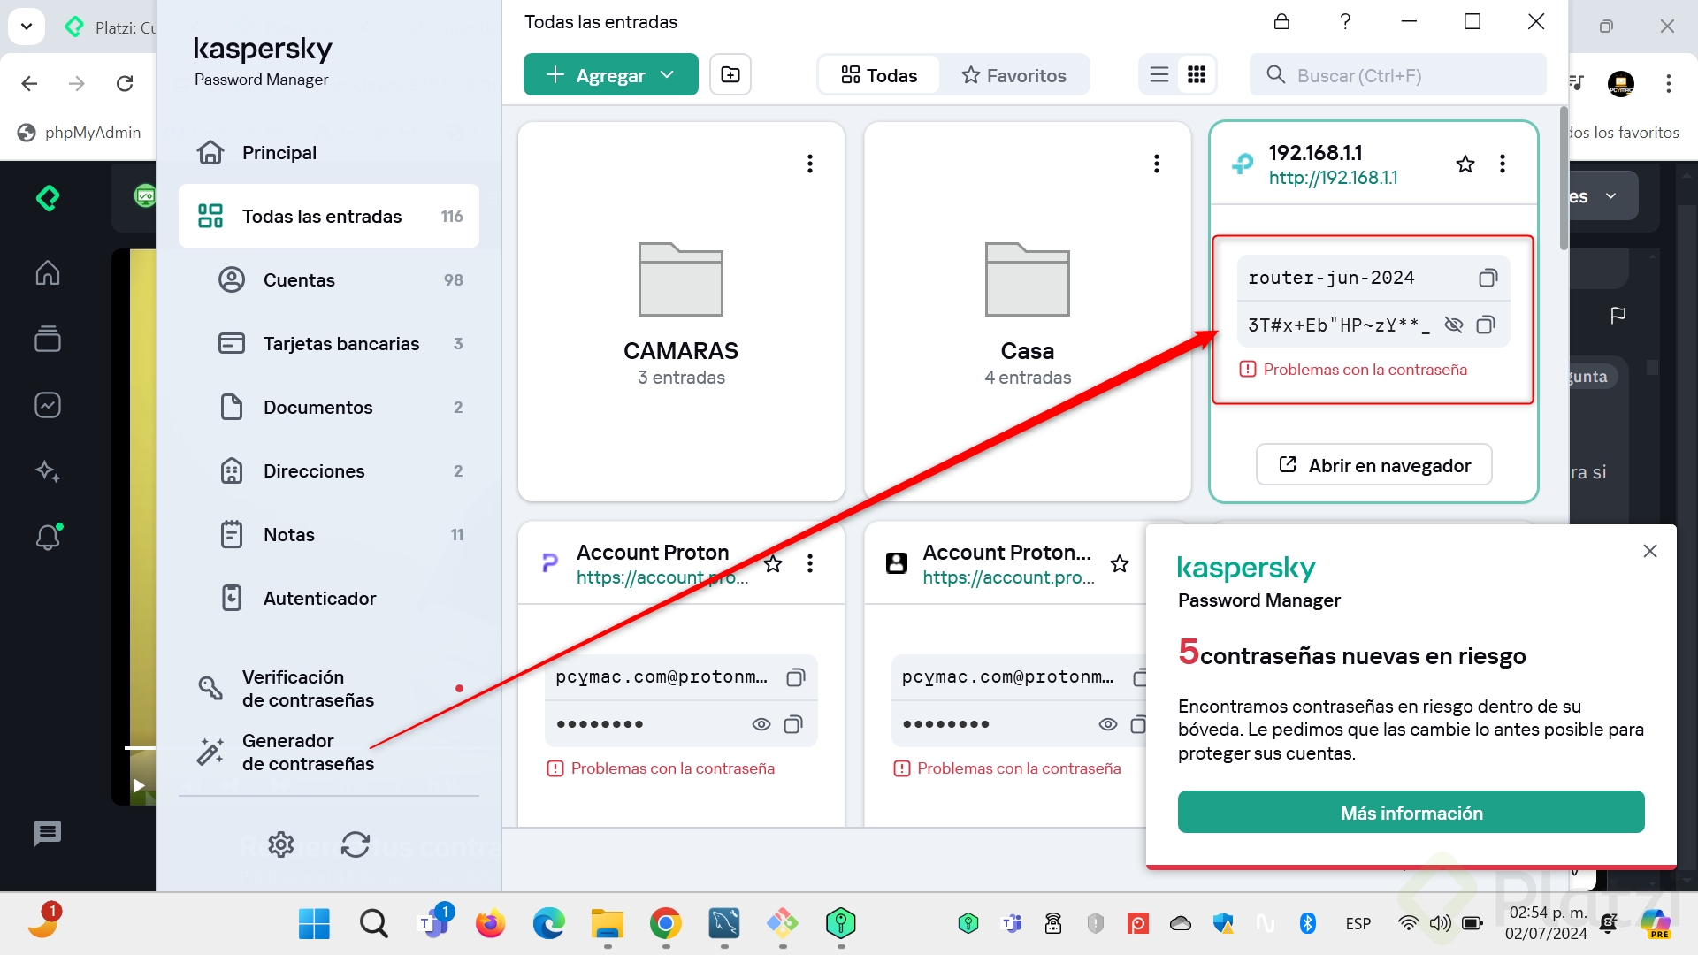Mark 192.168.1.1 entry as favorite
The height and width of the screenshot is (955, 1698).
[1465, 164]
